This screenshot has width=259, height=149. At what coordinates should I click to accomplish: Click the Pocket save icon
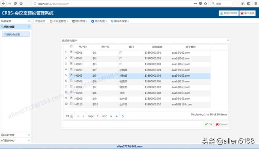200,4
